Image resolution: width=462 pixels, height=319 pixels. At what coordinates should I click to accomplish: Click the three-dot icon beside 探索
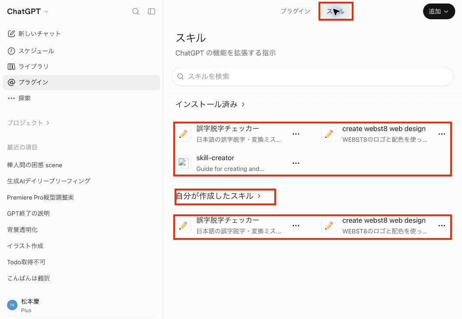click(11, 98)
